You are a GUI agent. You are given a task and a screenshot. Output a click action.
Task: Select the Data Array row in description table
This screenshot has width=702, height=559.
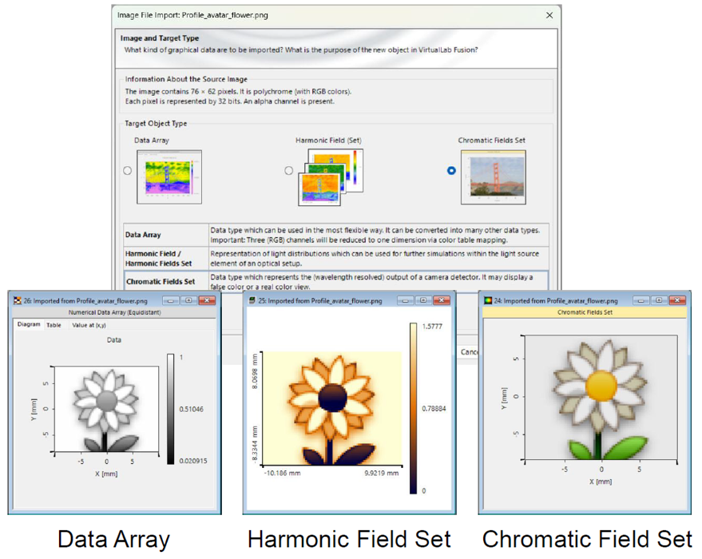click(336, 235)
